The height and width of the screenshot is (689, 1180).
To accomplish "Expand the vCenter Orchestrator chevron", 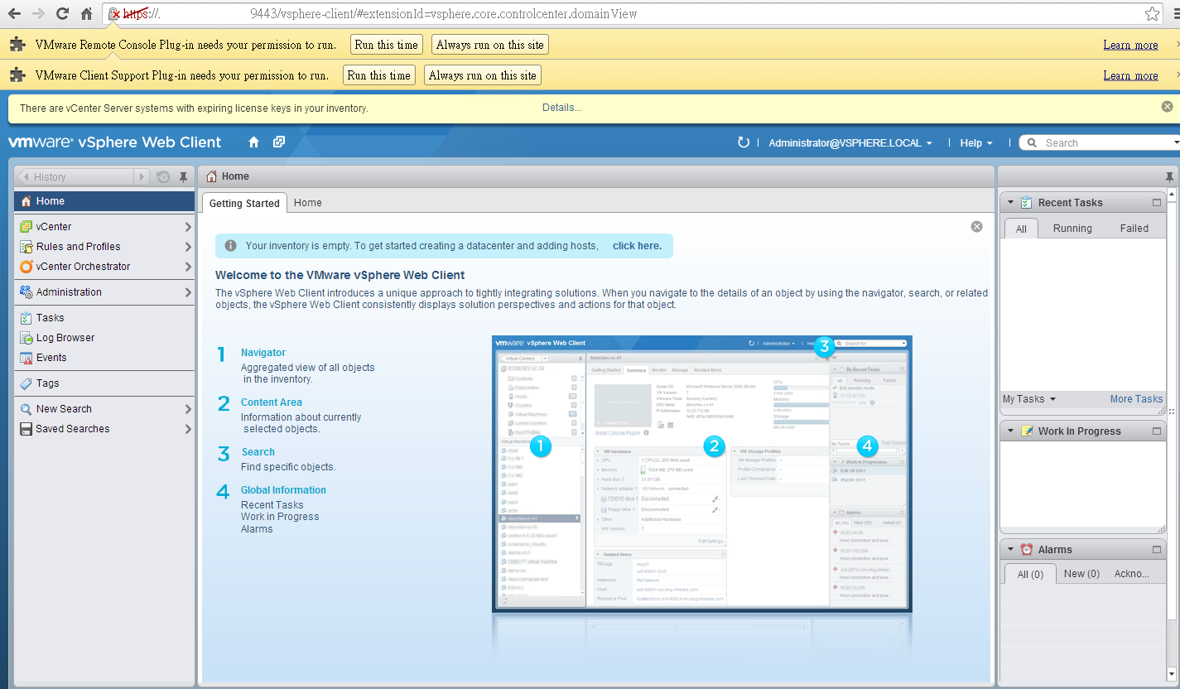I will [188, 266].
